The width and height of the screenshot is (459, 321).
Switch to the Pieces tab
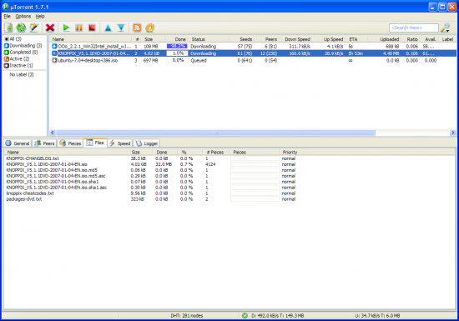(70, 143)
